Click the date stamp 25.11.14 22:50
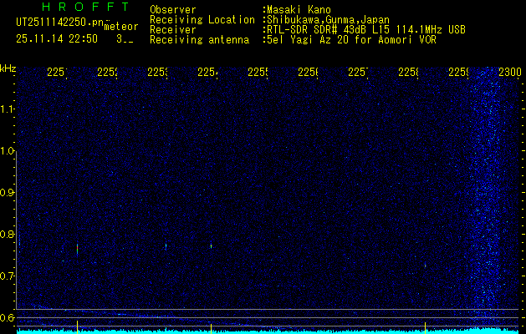Viewport: 526px width, 334px height. pos(57,39)
